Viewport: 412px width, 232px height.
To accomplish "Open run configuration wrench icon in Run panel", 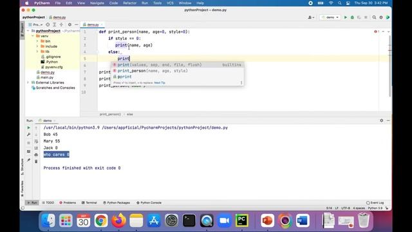I will tap(28, 135).
